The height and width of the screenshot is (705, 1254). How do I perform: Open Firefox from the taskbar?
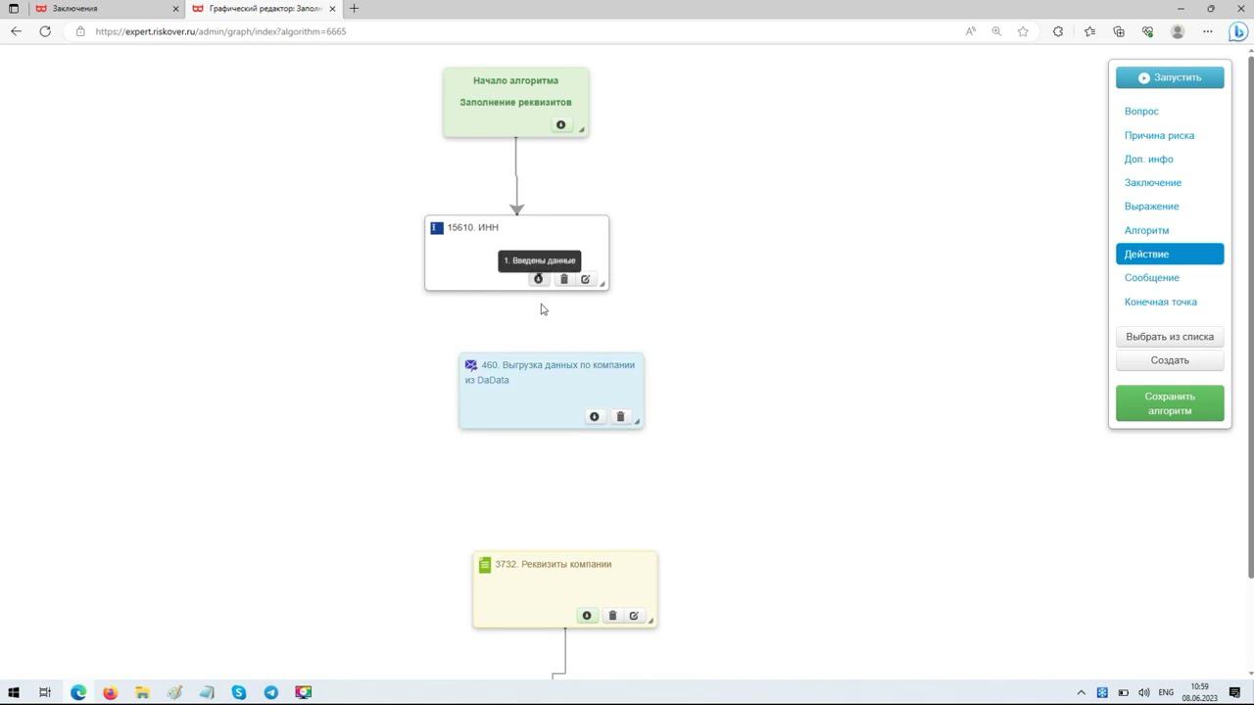[110, 692]
